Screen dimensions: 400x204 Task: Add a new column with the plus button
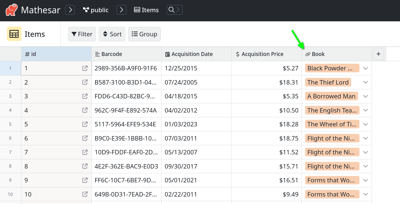378,54
